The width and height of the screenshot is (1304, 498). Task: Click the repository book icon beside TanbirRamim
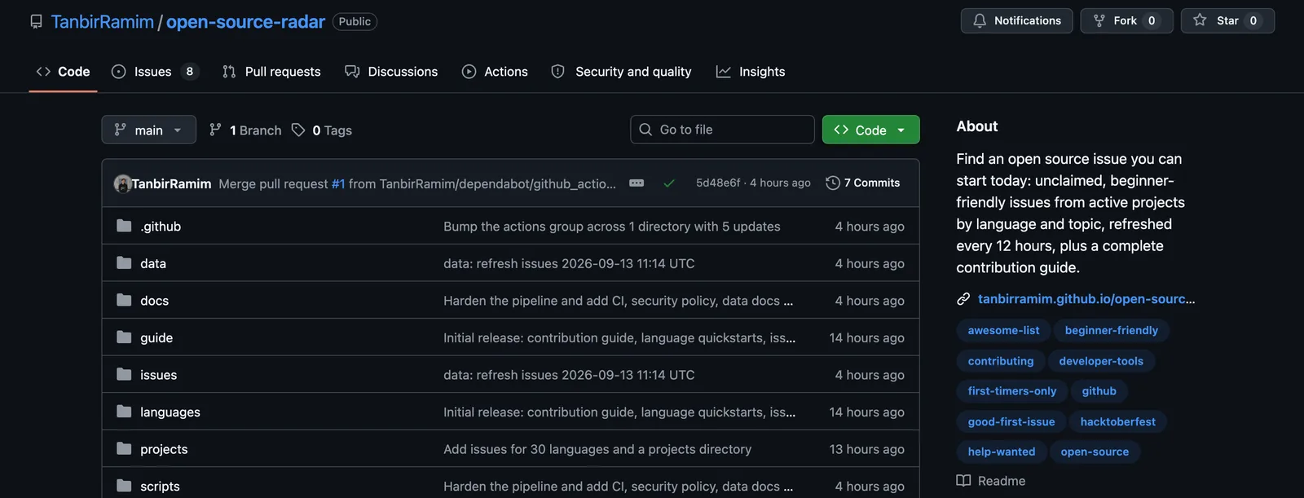click(36, 21)
